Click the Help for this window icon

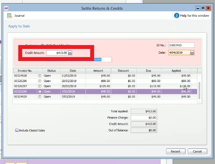click(177, 16)
